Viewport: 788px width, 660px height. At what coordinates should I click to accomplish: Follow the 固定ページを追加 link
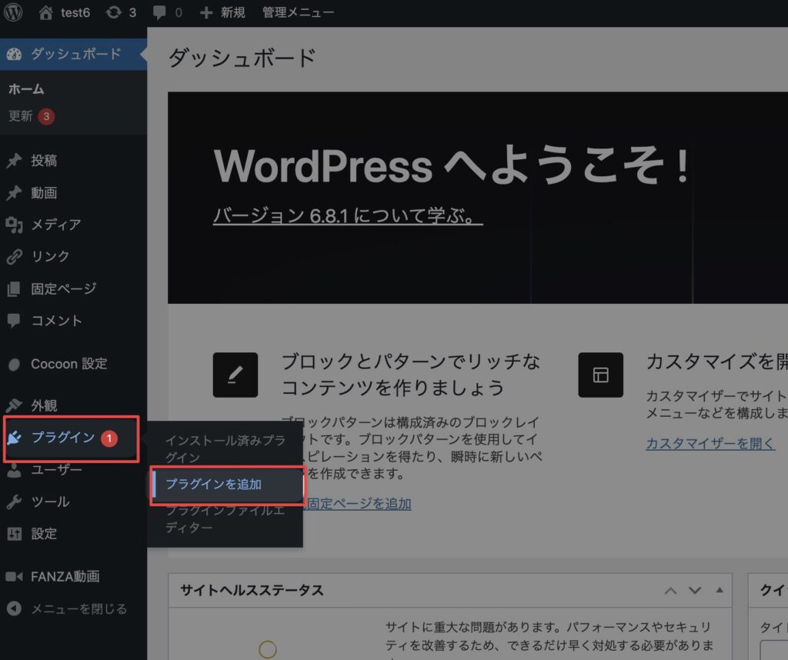[x=359, y=503]
